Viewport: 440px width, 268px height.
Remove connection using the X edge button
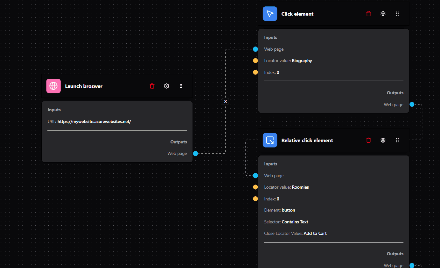pos(226,101)
